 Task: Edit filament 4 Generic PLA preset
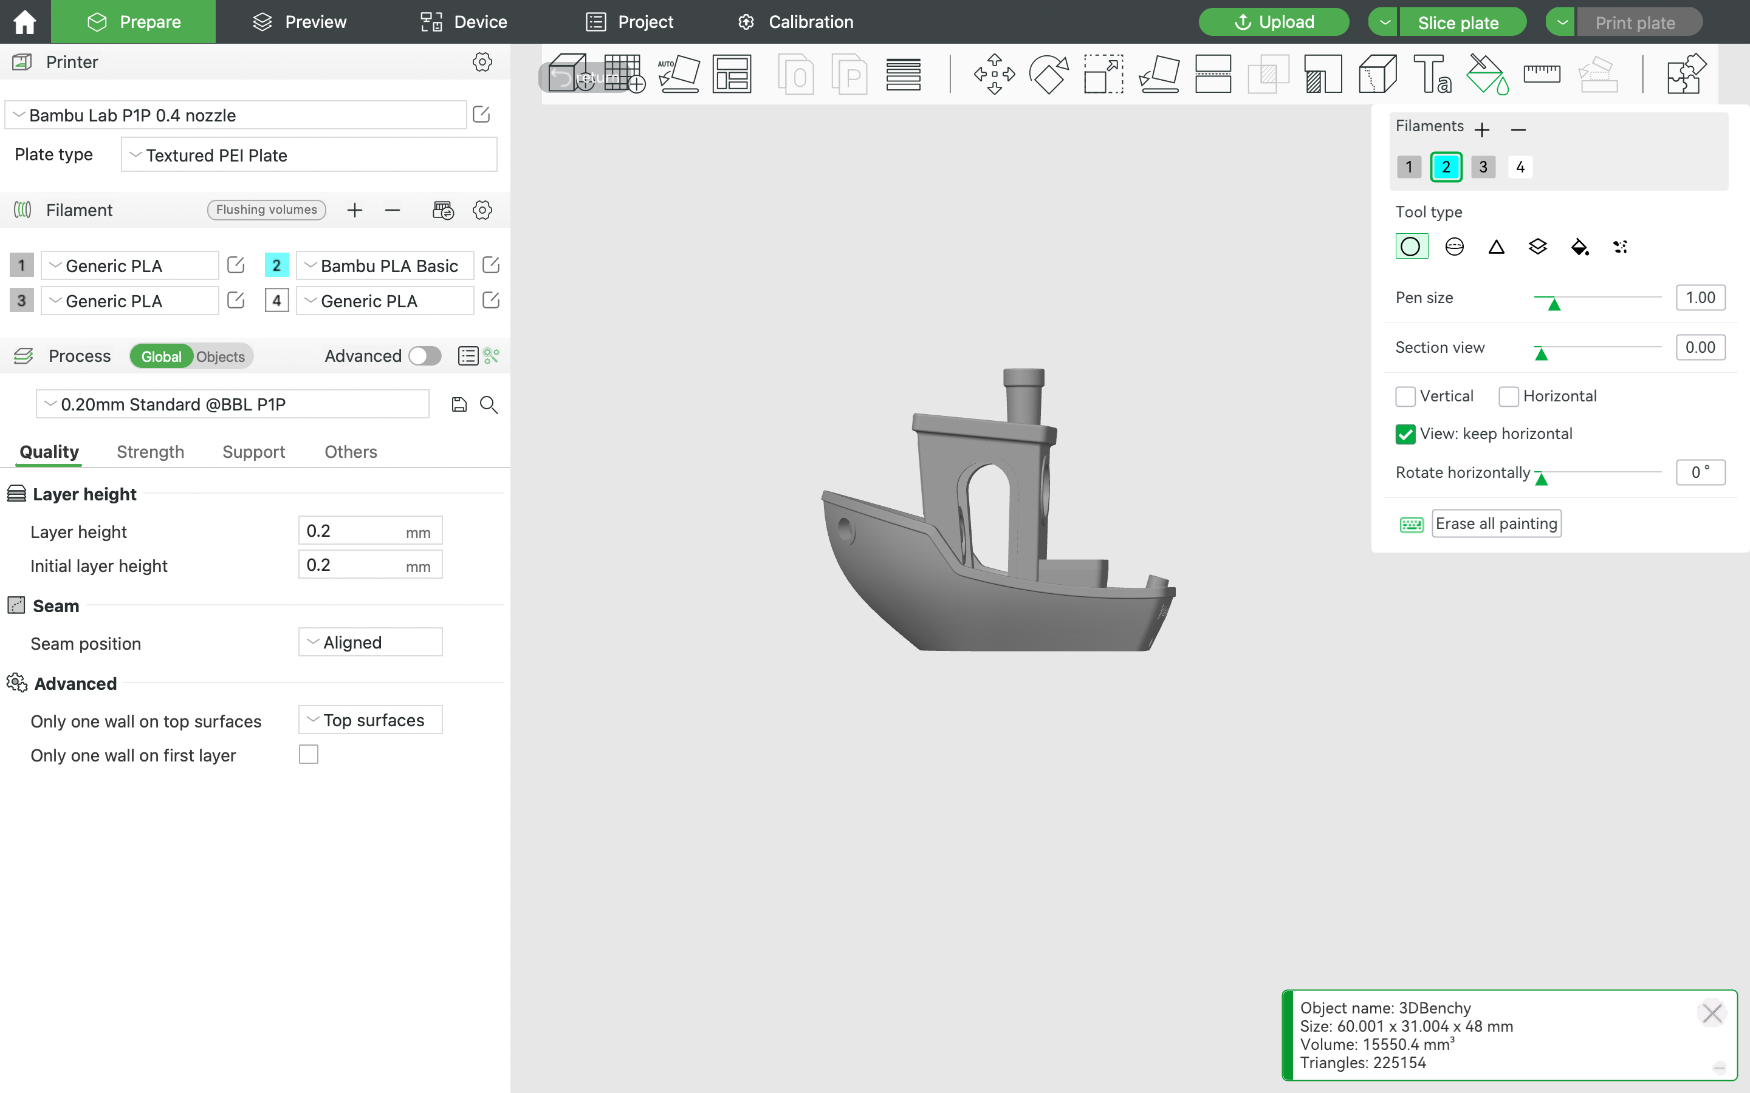pos(491,300)
